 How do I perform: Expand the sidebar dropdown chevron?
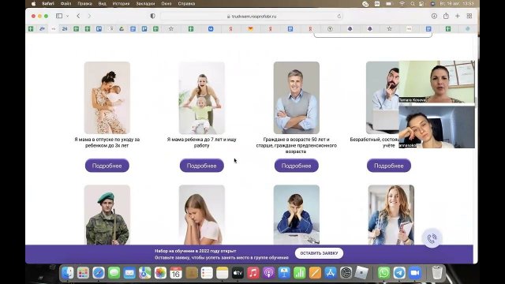pyautogui.click(x=67, y=16)
